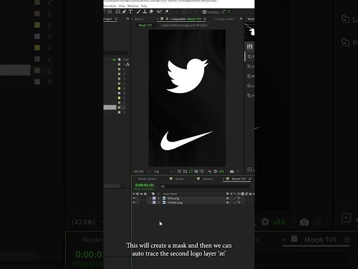The image size is (358, 269).
Task: Open the timeline layer search icon
Action: click(163, 187)
